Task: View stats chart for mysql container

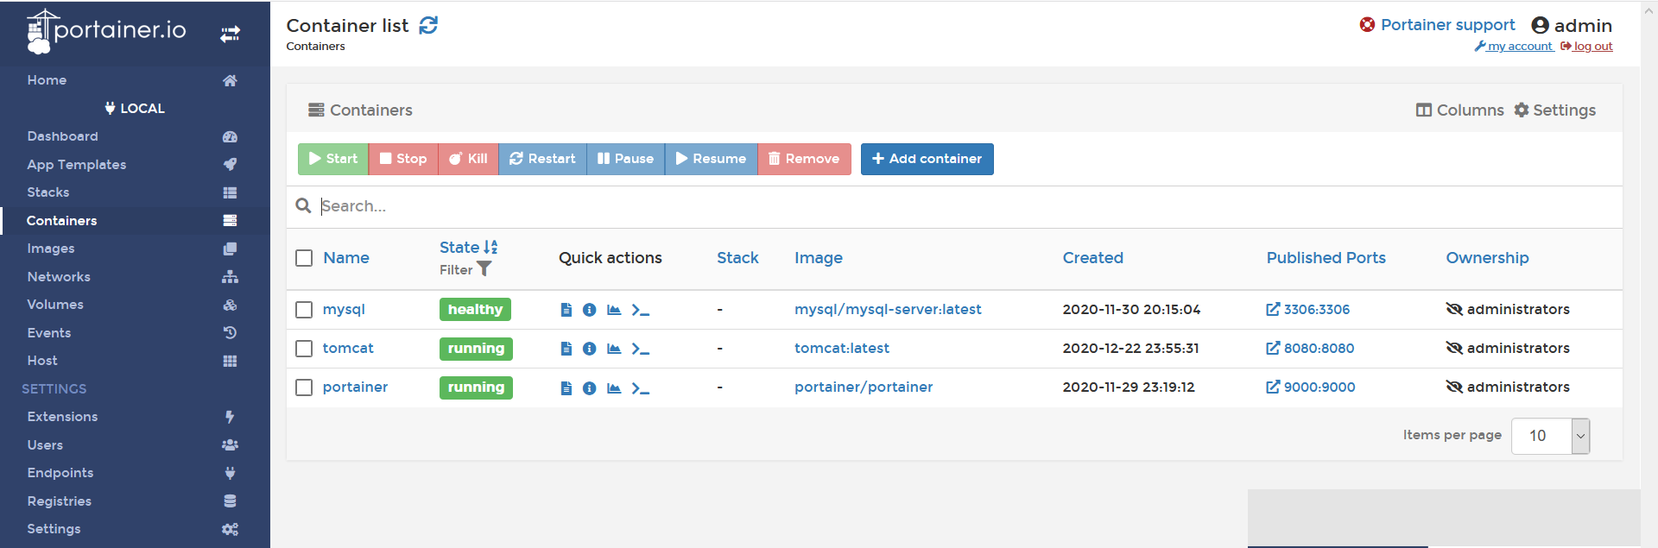Action: 614,310
